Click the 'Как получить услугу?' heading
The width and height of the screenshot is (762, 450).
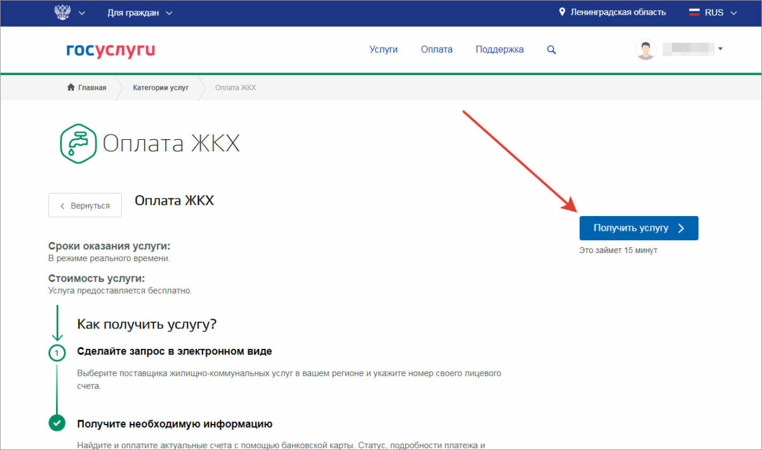click(147, 324)
